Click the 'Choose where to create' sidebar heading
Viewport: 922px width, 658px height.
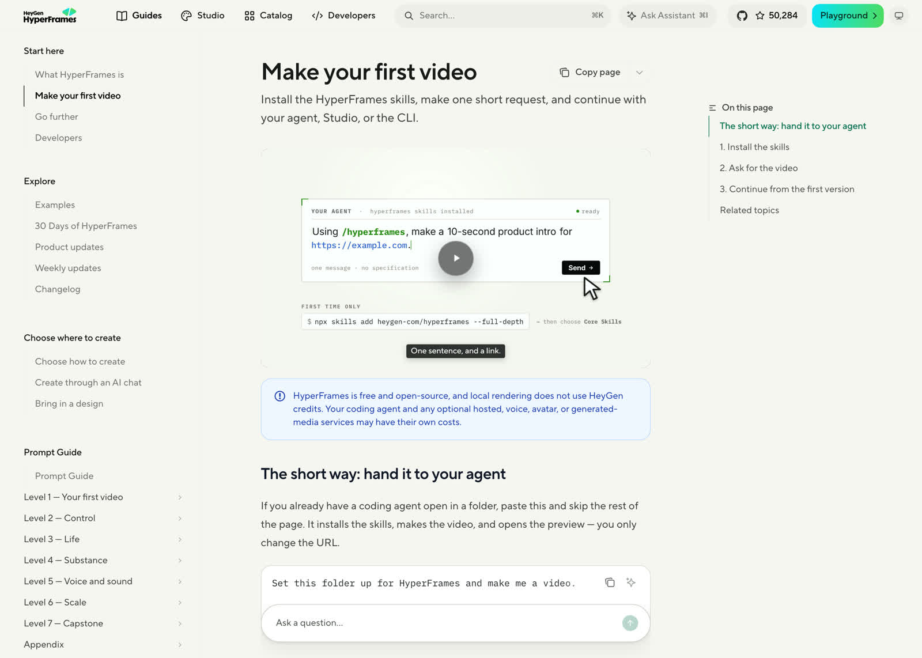coord(72,338)
